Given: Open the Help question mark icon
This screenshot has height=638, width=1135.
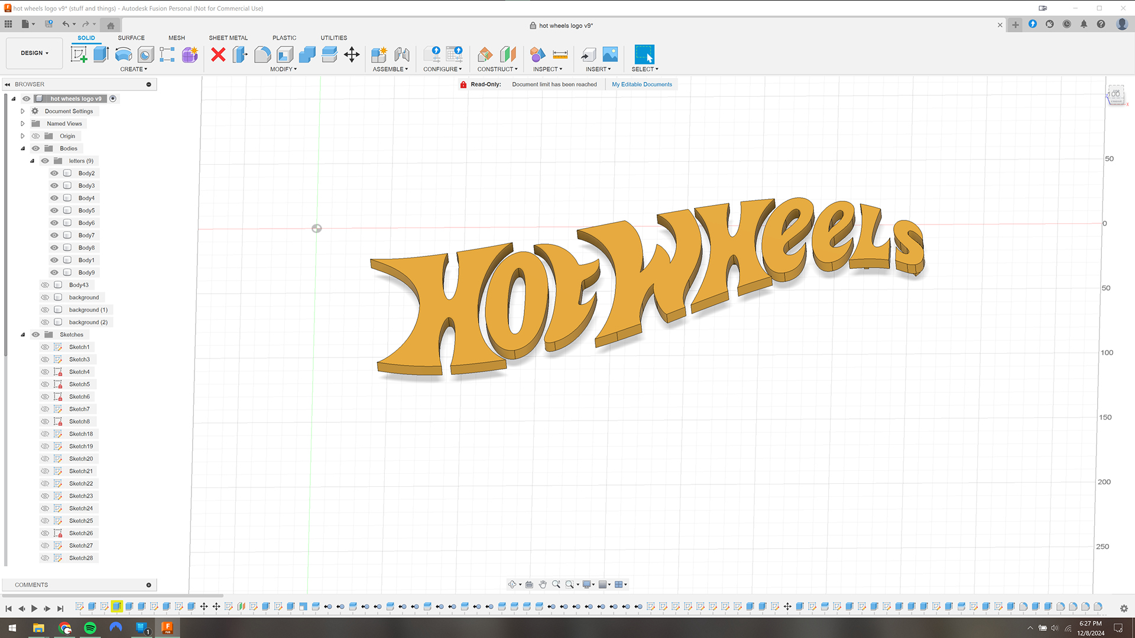Looking at the screenshot, I should tap(1101, 24).
